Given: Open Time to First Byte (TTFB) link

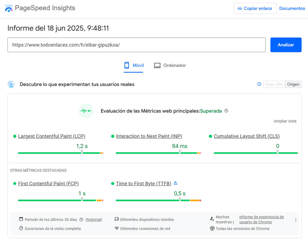Looking at the screenshot, I should [144, 183].
